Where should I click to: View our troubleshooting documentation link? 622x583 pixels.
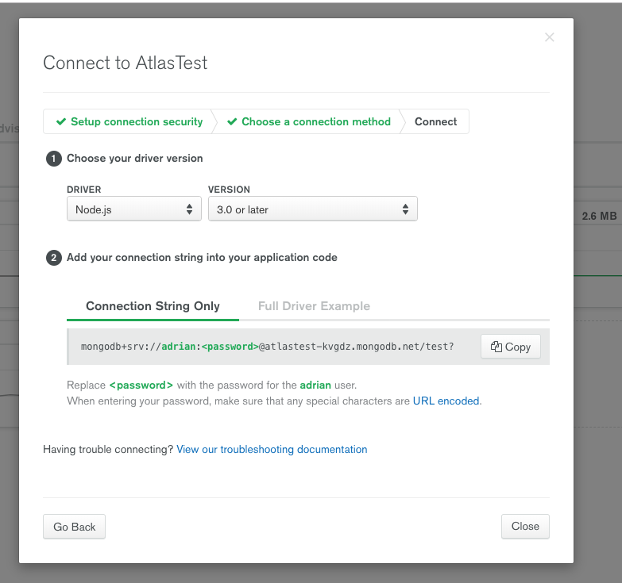pyautogui.click(x=272, y=449)
